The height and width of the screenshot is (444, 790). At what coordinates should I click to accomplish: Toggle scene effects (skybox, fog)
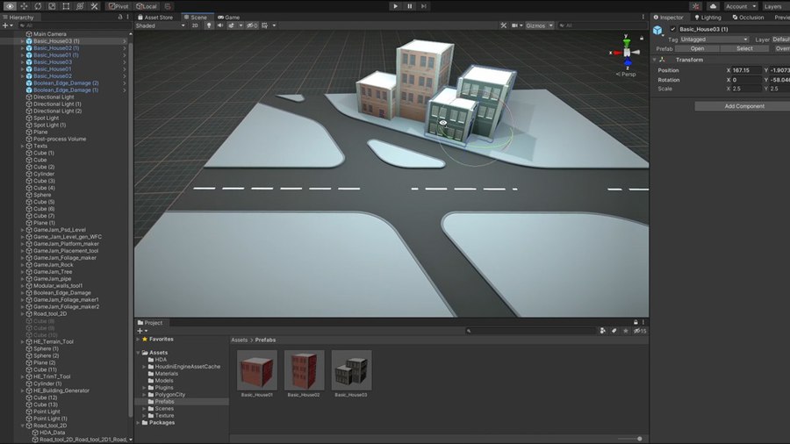pyautogui.click(x=232, y=25)
